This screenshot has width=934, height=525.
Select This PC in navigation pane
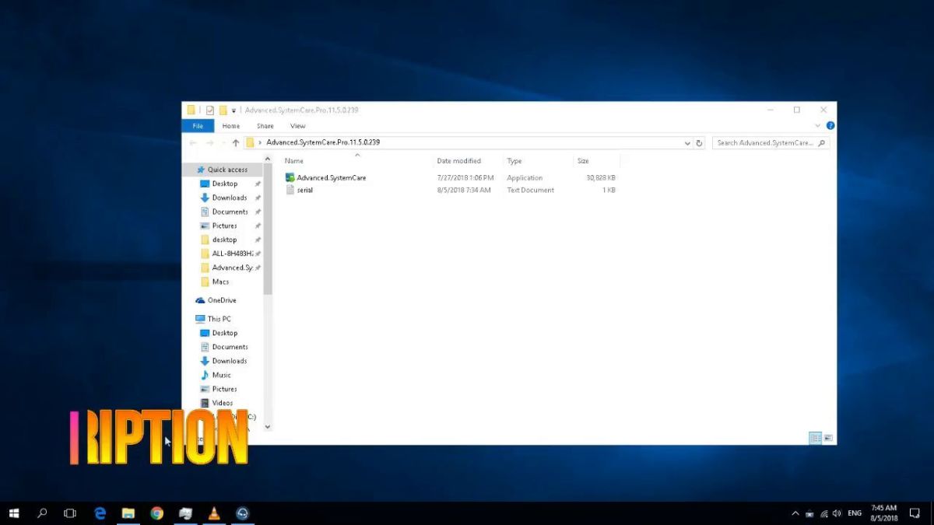(219, 319)
